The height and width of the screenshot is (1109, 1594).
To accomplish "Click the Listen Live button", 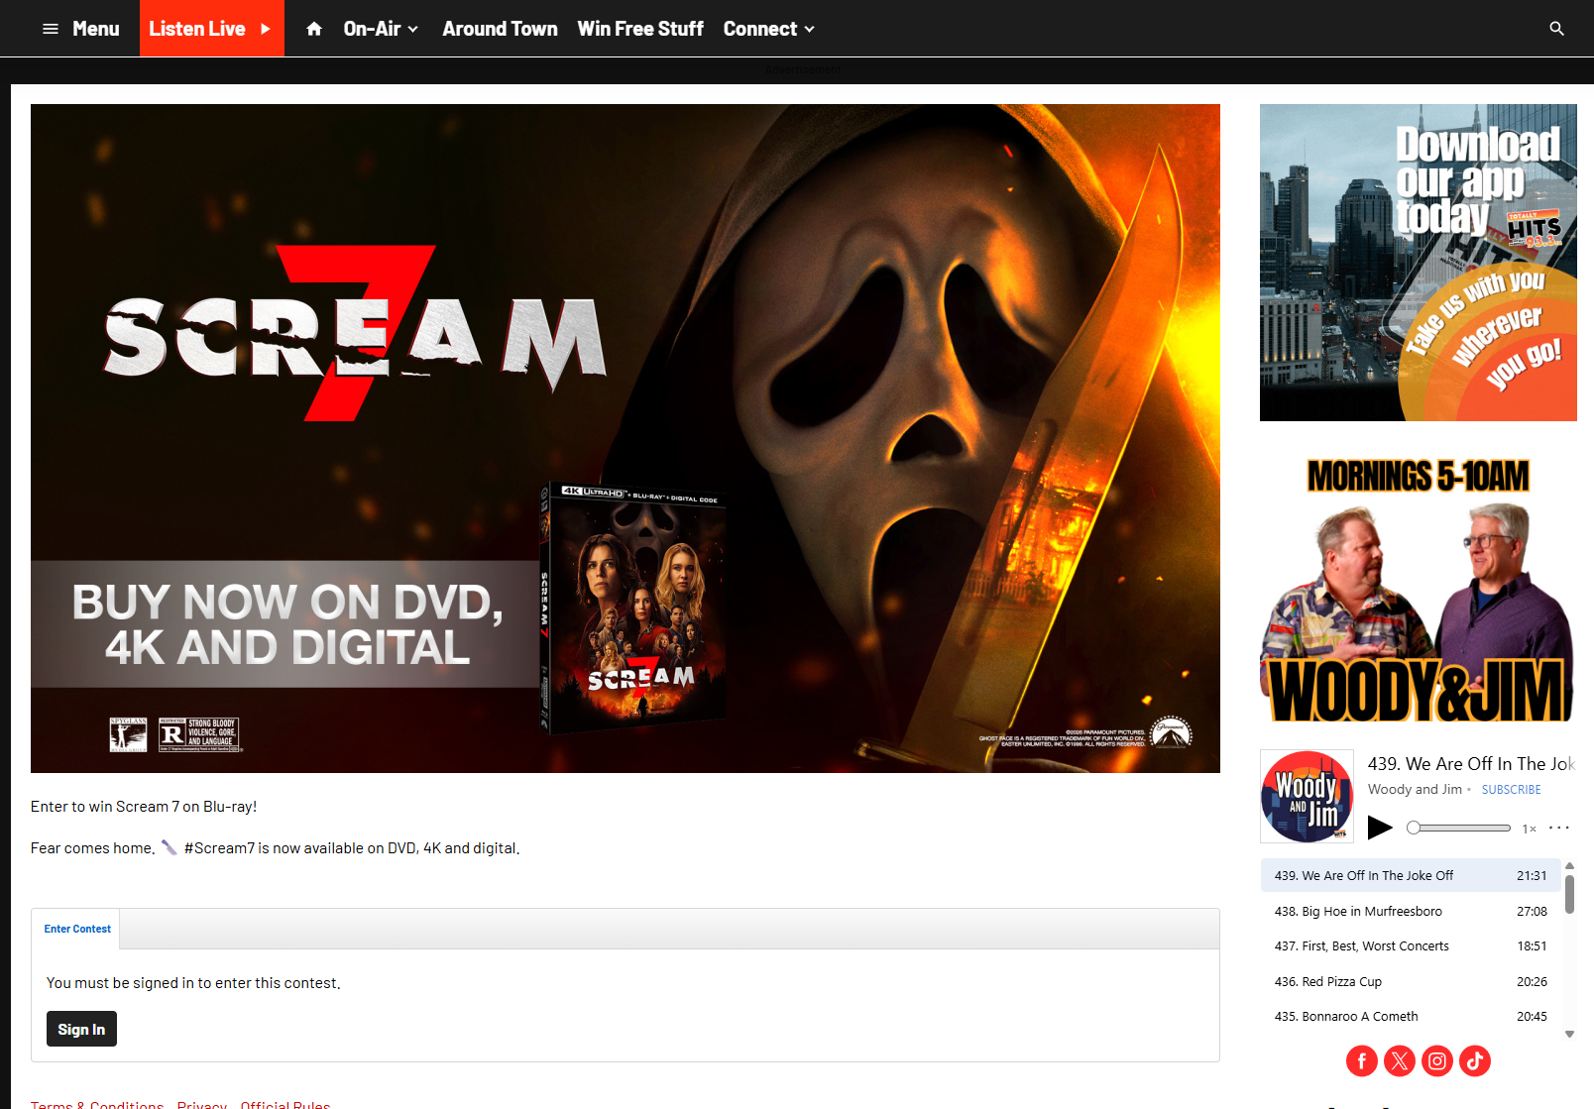I will pos(212,29).
